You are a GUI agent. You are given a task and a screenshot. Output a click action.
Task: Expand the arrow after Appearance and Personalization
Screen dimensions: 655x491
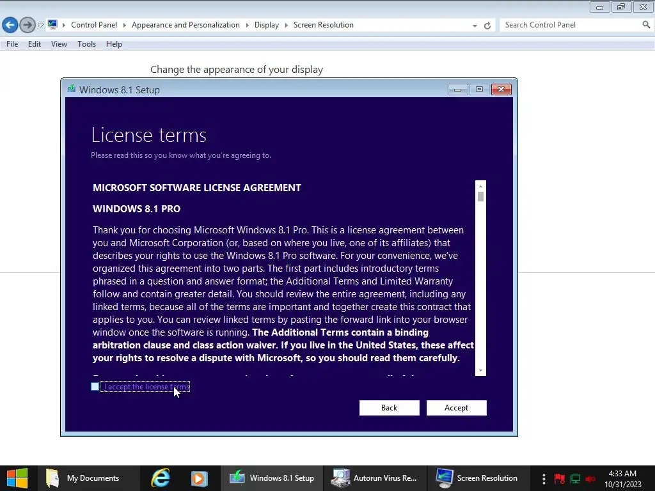[x=248, y=25]
